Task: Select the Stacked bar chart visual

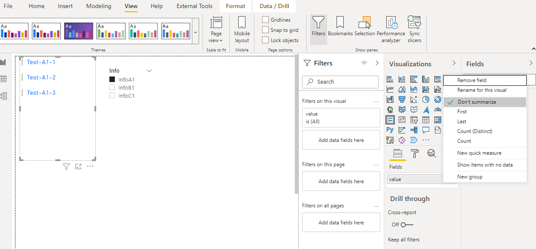Action: coord(390,79)
